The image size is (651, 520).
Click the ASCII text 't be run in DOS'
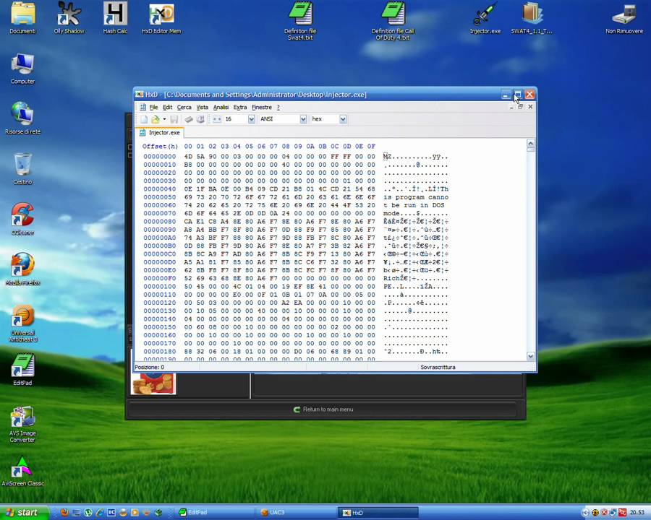tap(414, 205)
